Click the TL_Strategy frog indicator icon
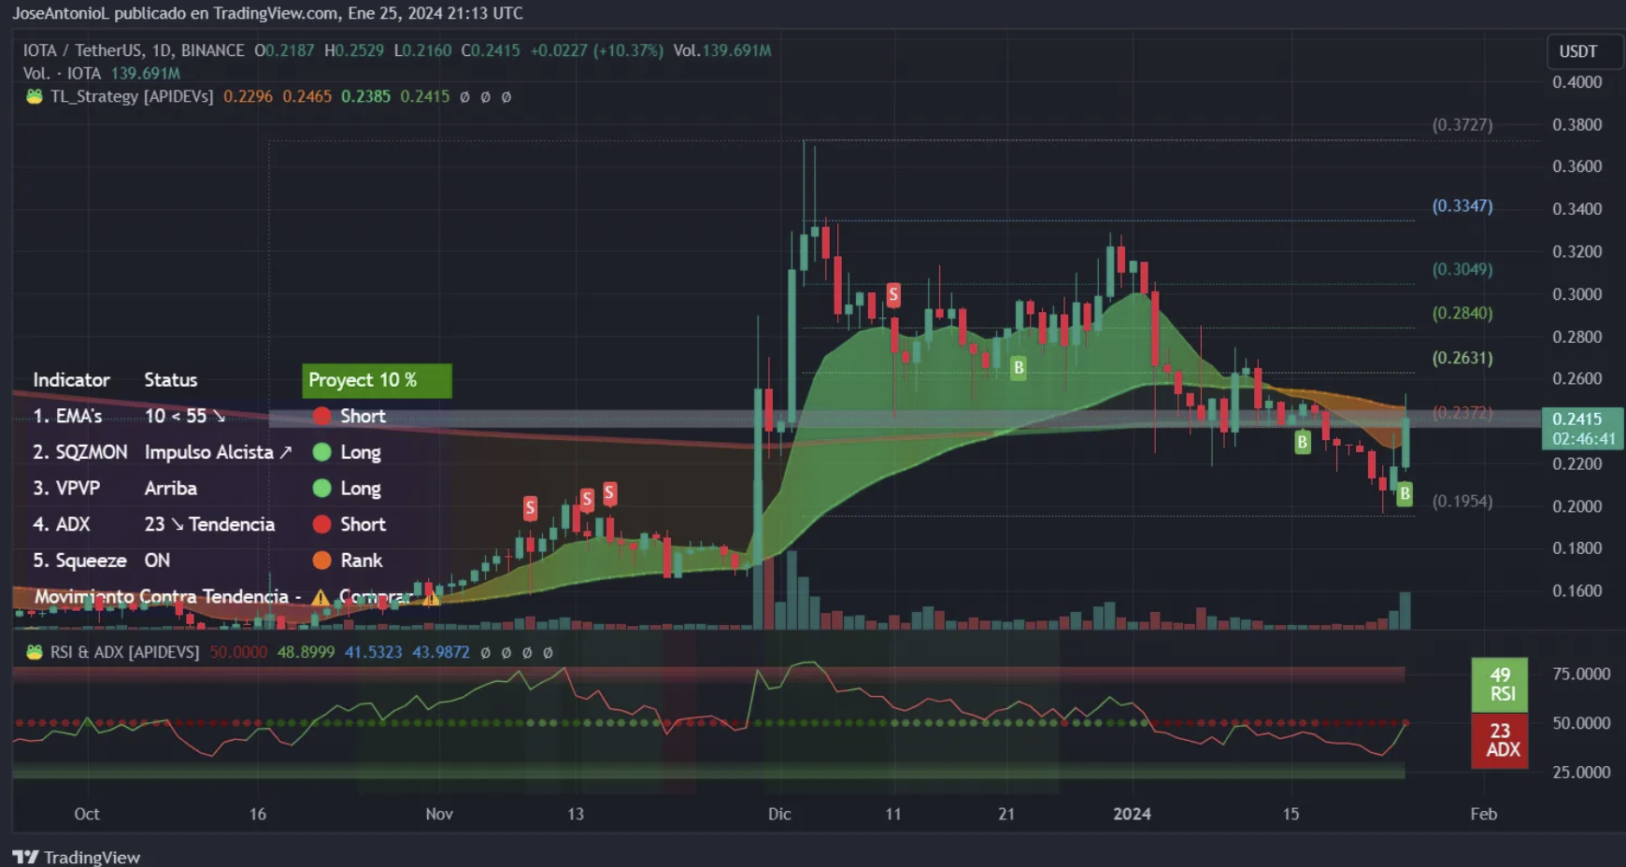Screen dimensions: 1626x867 coord(35,96)
